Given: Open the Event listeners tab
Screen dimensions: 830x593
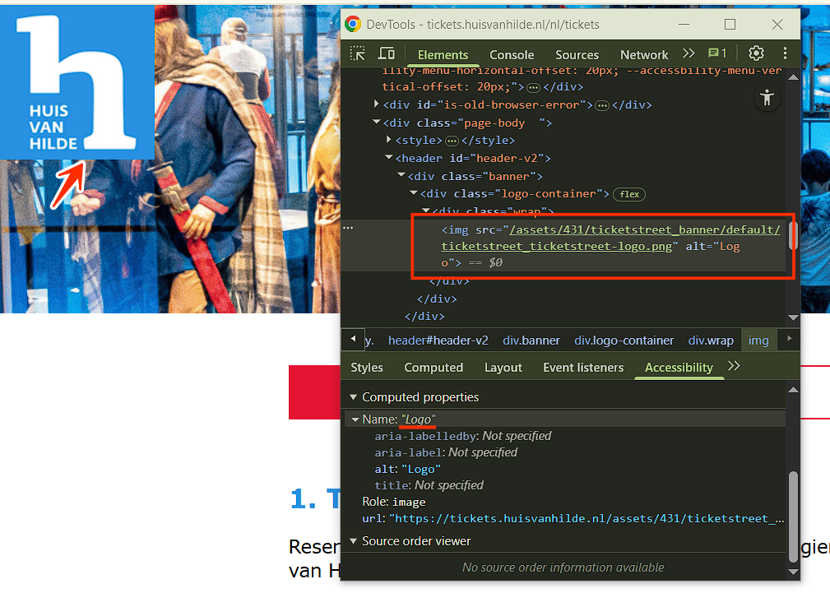Looking at the screenshot, I should coord(583,368).
